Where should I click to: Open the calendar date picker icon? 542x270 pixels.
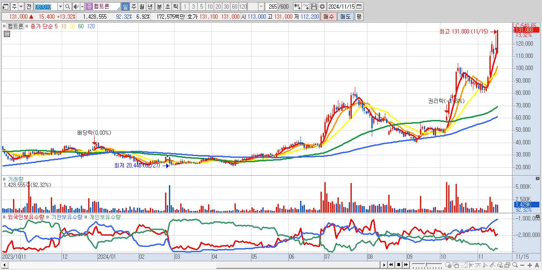pyautogui.click(x=359, y=7)
